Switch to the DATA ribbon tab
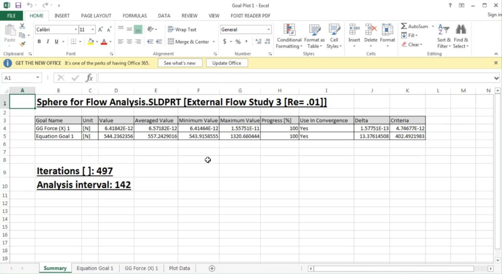 (x=164, y=16)
